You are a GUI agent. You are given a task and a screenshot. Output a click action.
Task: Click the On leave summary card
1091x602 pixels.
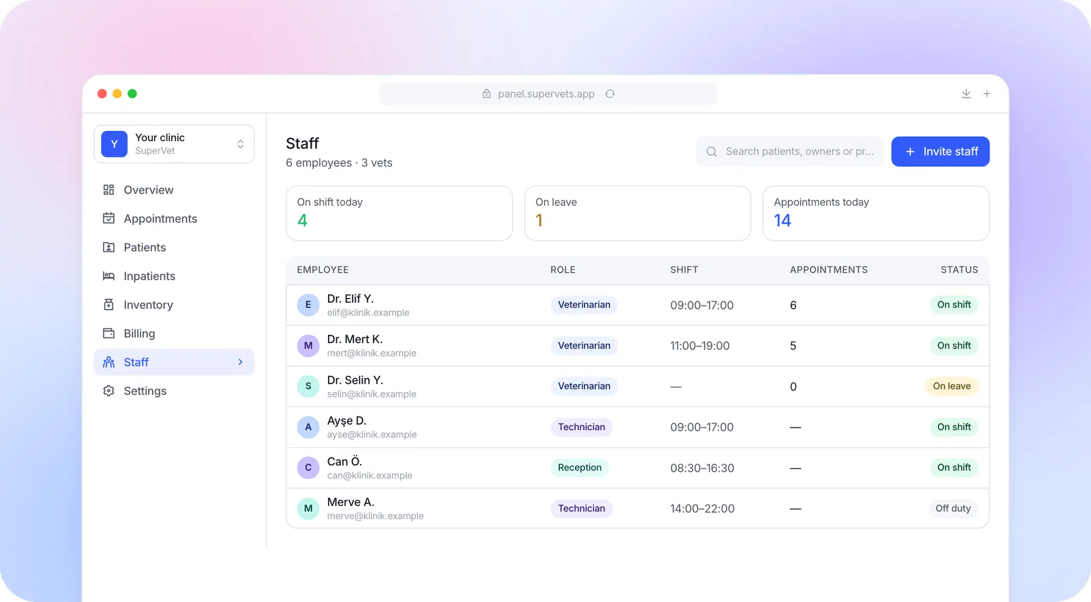638,213
